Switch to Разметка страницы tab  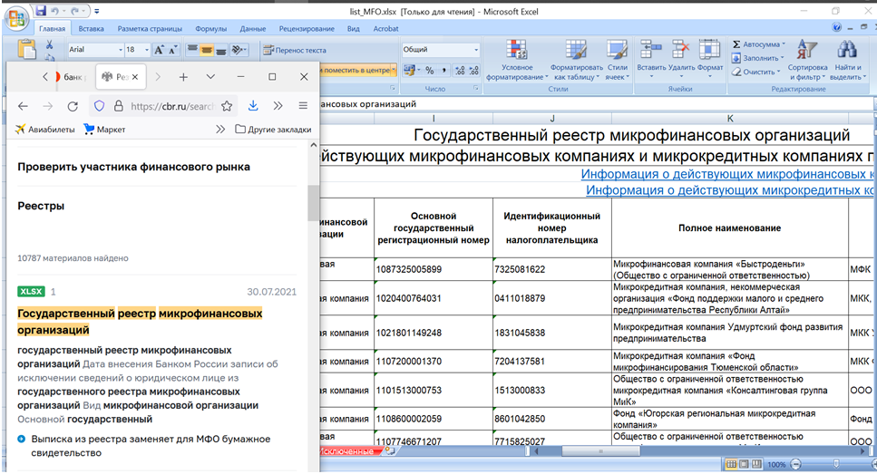click(150, 28)
